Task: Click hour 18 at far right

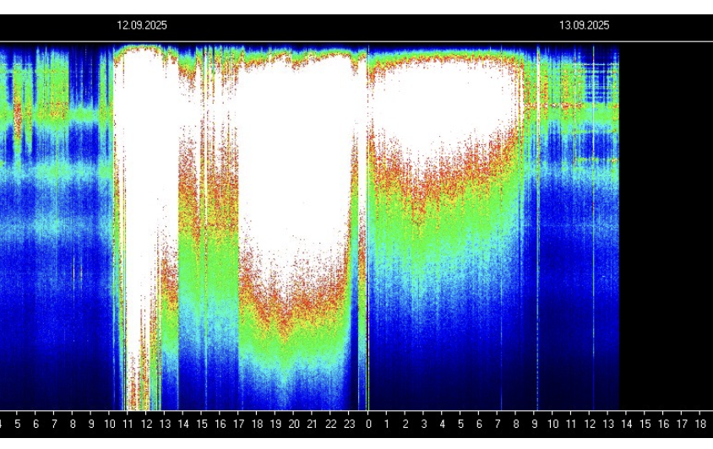Action: [x=700, y=424]
